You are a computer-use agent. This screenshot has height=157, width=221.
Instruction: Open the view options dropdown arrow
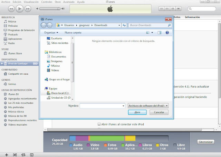(152, 33)
